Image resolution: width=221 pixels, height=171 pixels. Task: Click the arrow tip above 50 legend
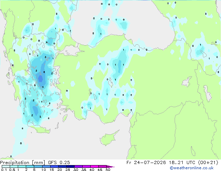(x=110, y=166)
